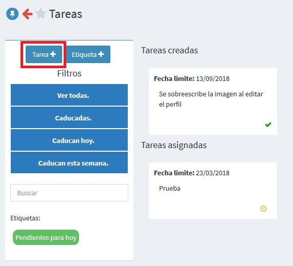Click the task text about sobreescribe imagen
This screenshot has width=293, height=266.
(211, 99)
